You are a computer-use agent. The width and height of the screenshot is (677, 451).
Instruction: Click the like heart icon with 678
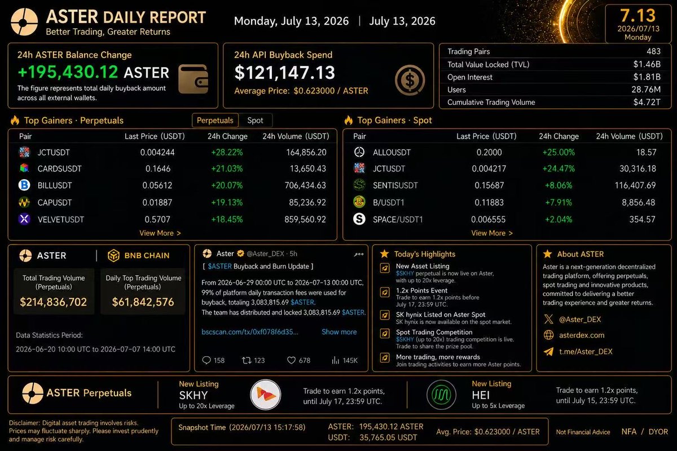[x=291, y=360]
